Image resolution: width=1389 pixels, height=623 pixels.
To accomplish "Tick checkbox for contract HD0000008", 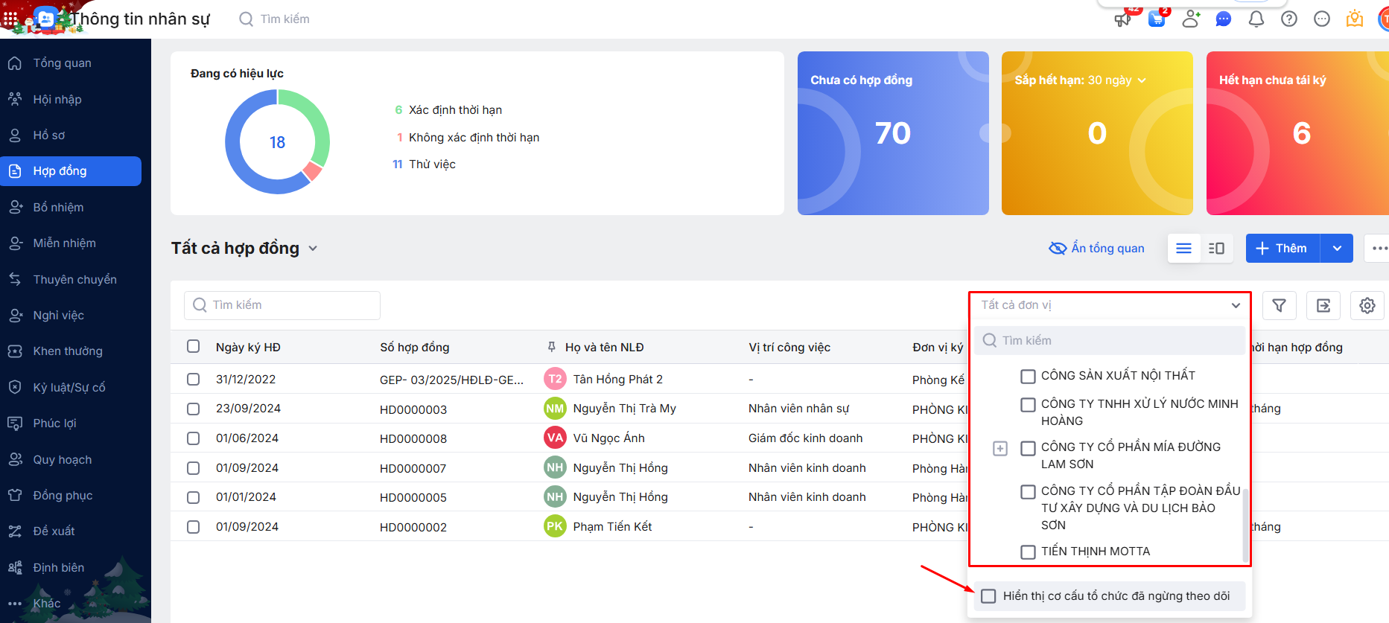I will 194,438.
